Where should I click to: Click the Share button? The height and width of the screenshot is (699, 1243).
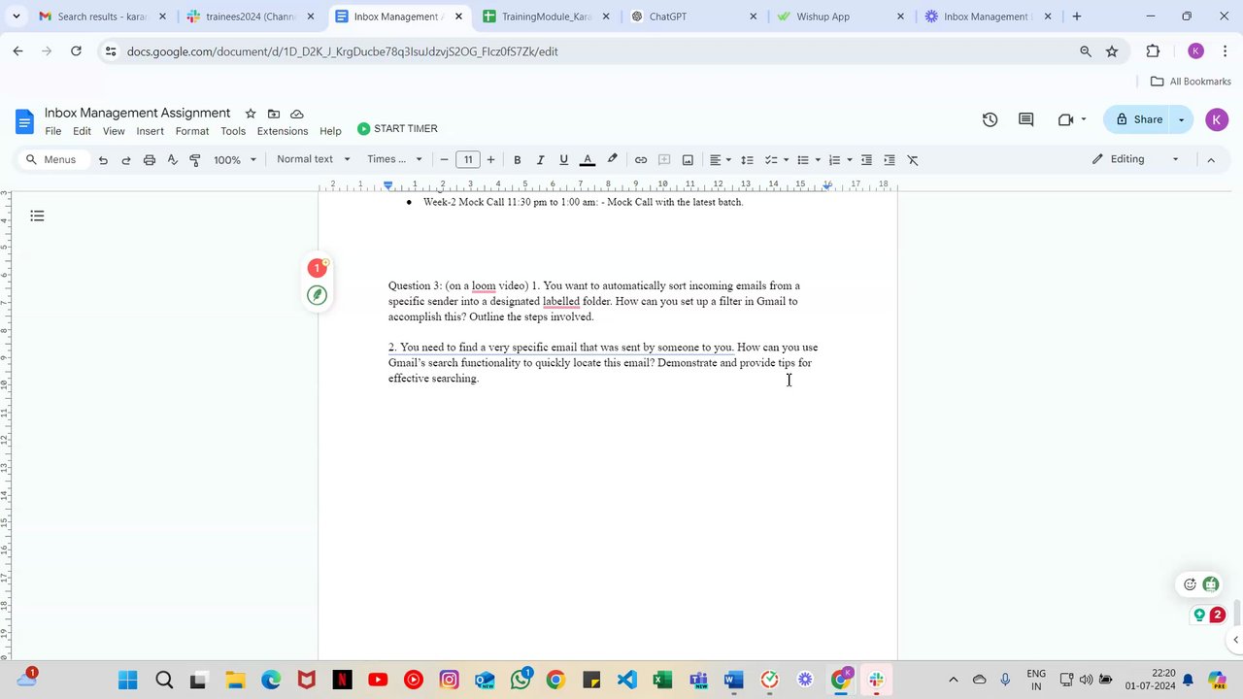coord(1137,119)
